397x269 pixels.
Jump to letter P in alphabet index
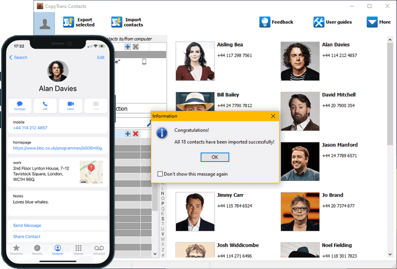(163, 203)
